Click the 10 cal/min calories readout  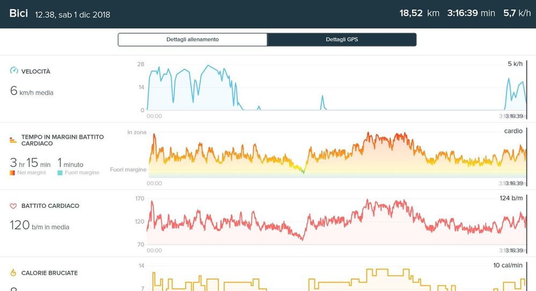tap(508, 265)
